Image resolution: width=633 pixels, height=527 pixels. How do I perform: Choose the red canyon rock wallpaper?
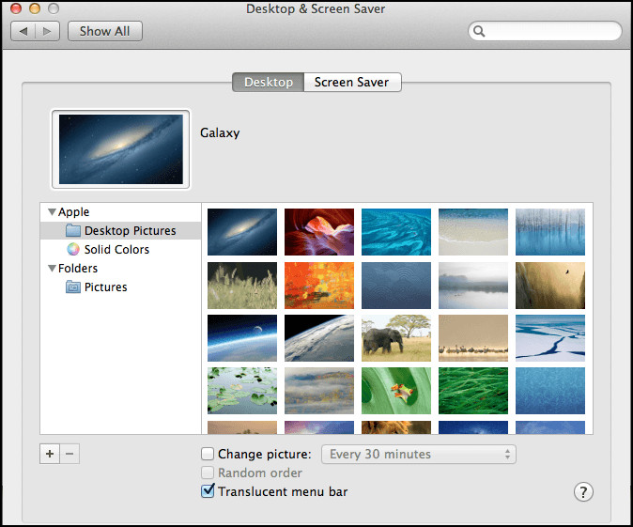pos(319,232)
